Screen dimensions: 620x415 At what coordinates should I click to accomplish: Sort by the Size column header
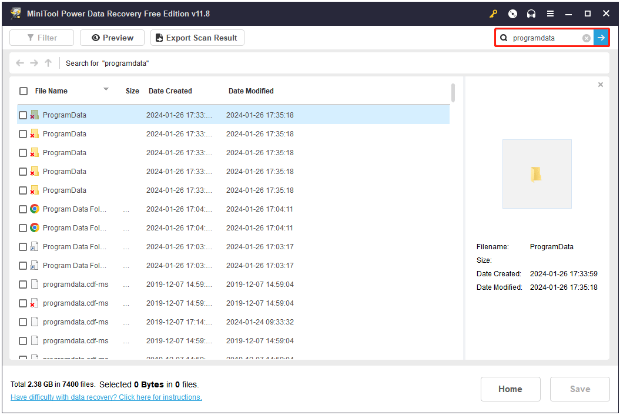(x=132, y=91)
